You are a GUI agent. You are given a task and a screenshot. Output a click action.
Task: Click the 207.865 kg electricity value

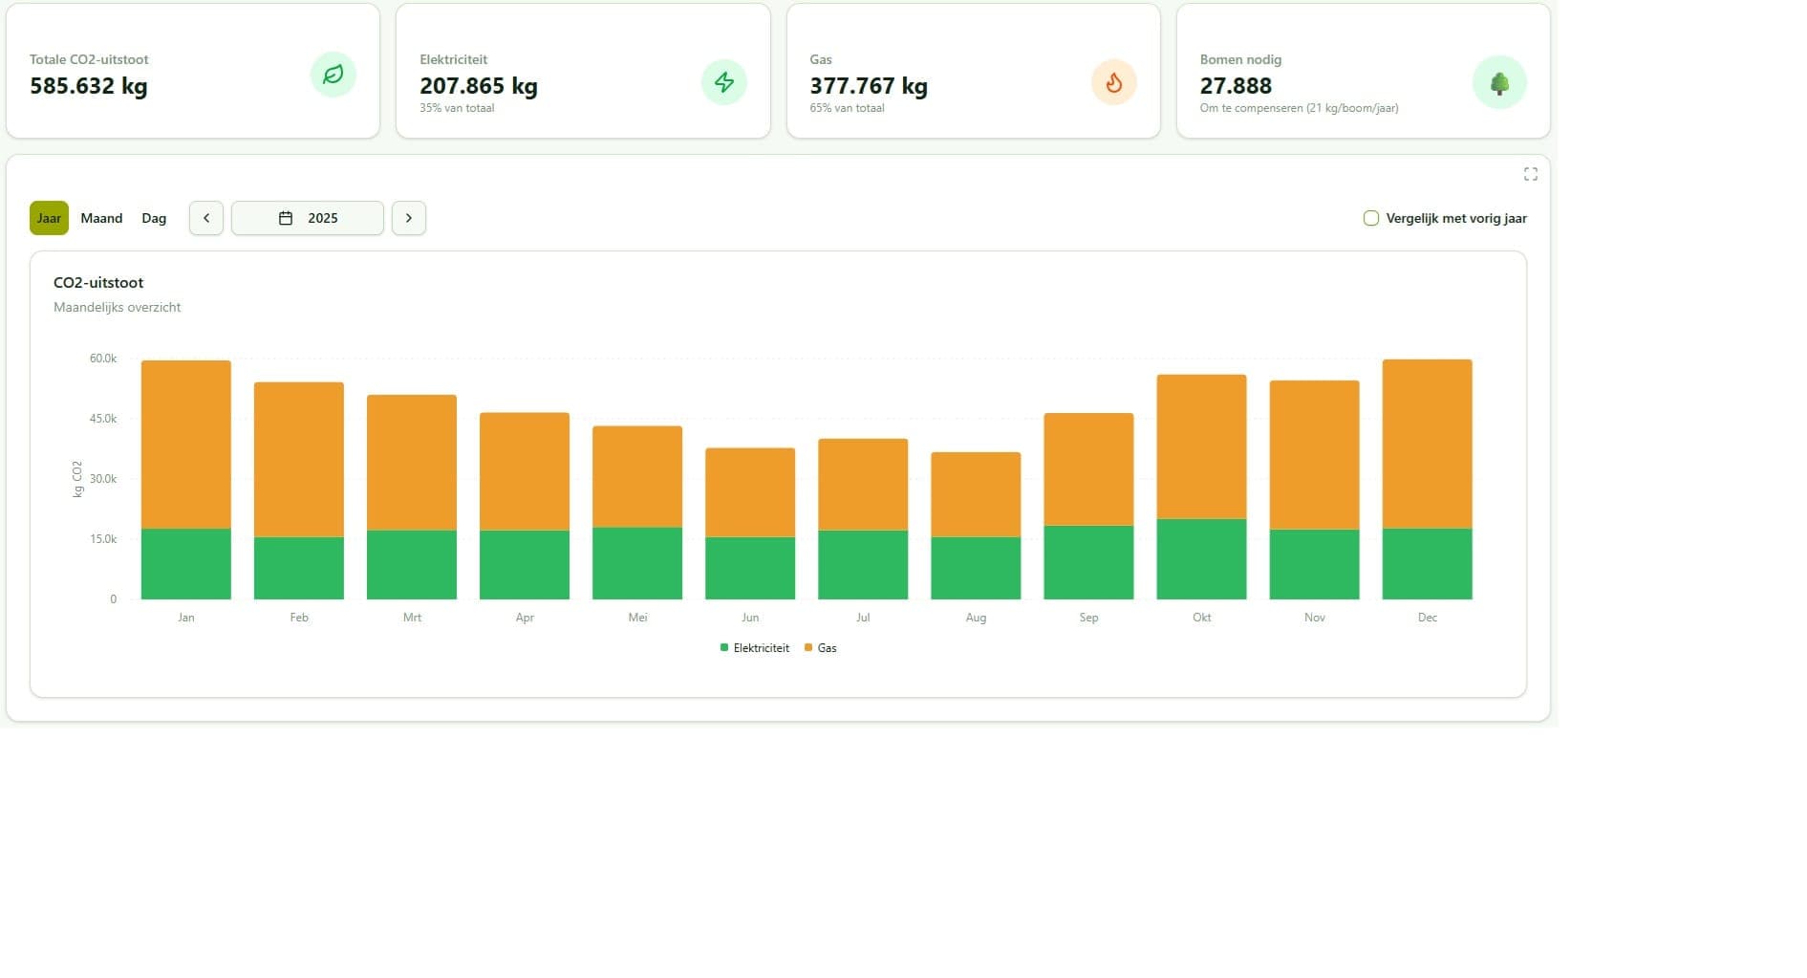coord(479,86)
